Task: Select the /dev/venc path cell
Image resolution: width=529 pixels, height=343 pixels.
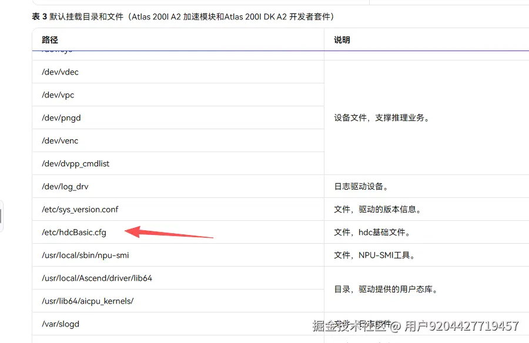Action: pyautogui.click(x=178, y=140)
